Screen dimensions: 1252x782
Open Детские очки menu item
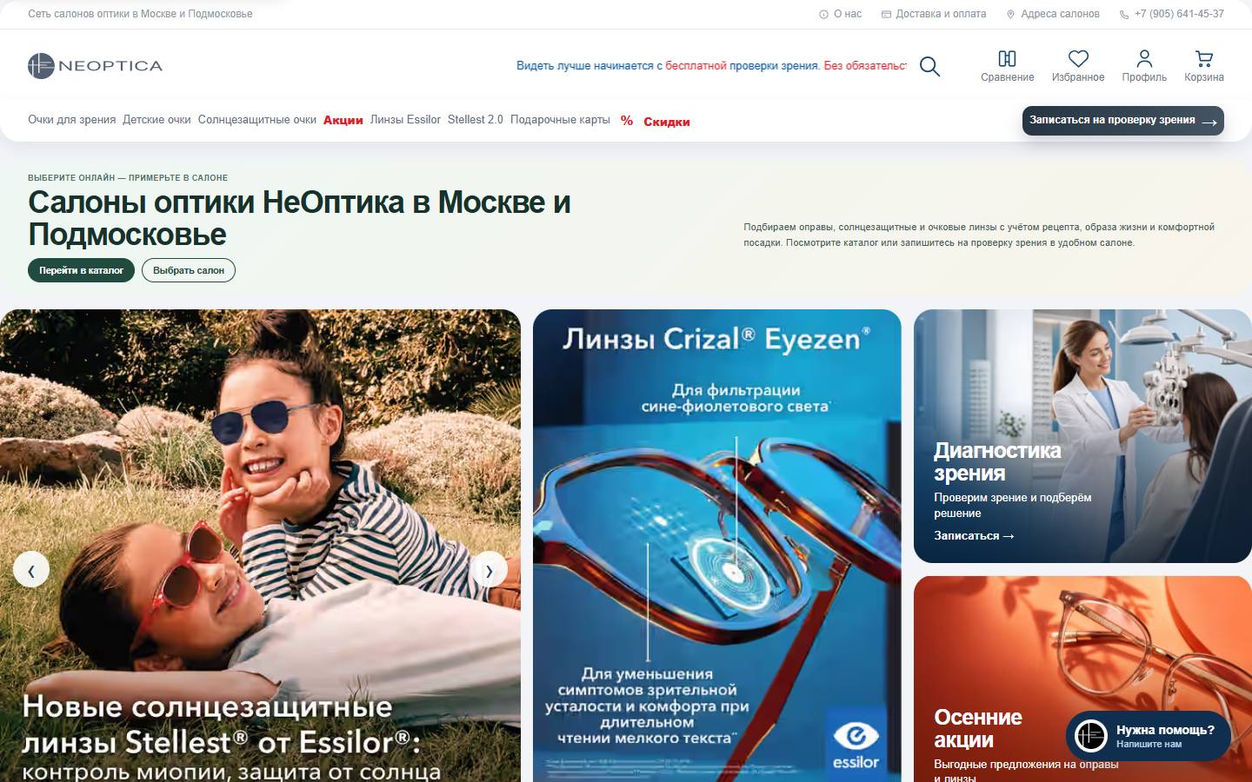156,120
